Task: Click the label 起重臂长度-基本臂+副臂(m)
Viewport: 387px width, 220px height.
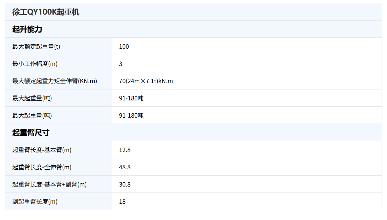Action: point(49,185)
